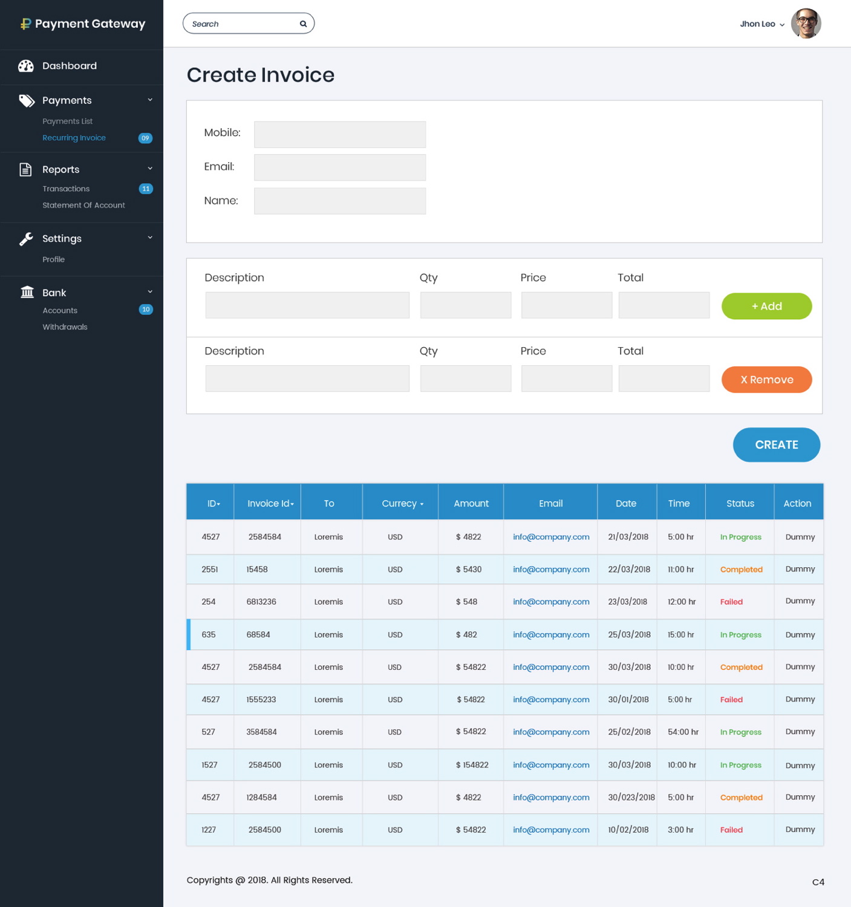The image size is (851, 907).
Task: Open Recurring Invoice in the sidebar
Action: 74,138
